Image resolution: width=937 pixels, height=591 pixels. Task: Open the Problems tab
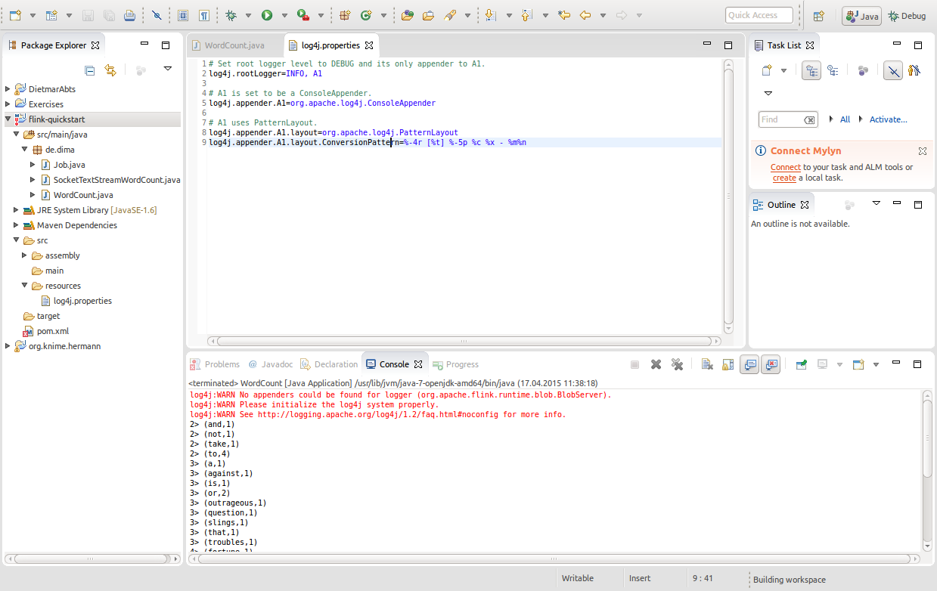click(222, 364)
